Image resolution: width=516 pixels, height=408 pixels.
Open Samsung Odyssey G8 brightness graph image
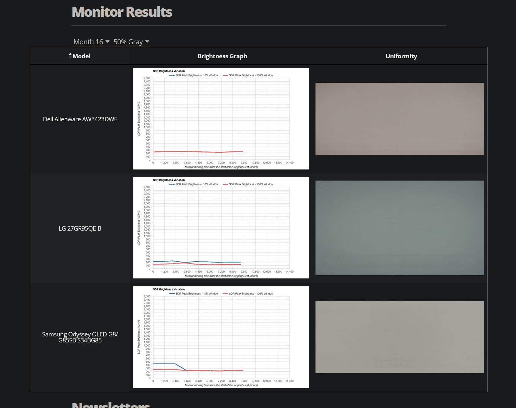pyautogui.click(x=221, y=337)
